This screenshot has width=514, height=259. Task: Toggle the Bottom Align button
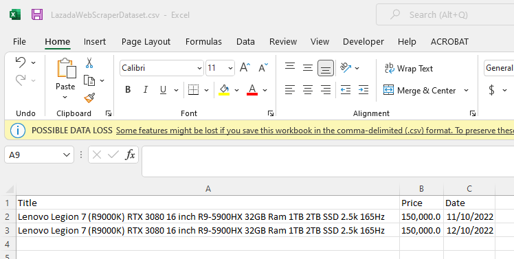[x=326, y=68]
